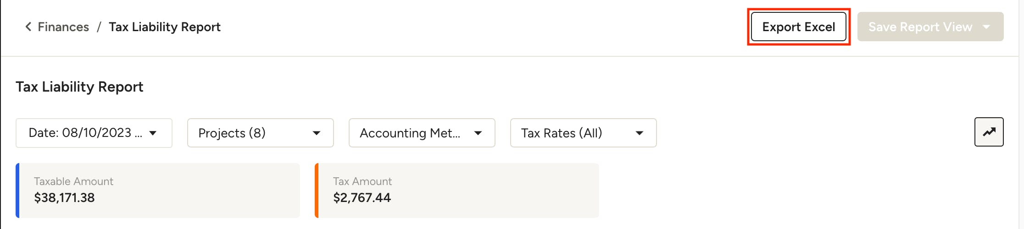This screenshot has height=229, width=1024.
Task: Toggle the trend chart icon button
Action: pos(989,132)
